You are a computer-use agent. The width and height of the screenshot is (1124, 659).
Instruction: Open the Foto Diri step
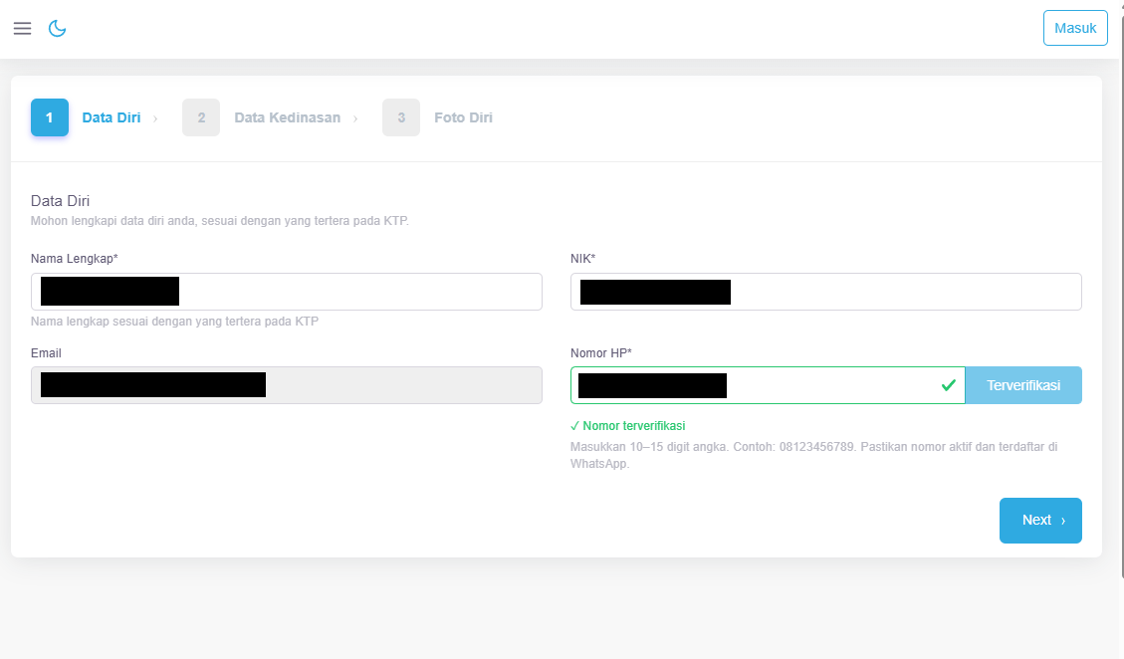coord(463,117)
